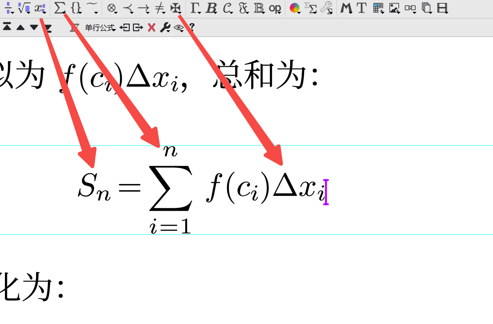Viewport: 493px width, 324px height.
Task: Insert a square root symbol
Action: tap(24, 7)
